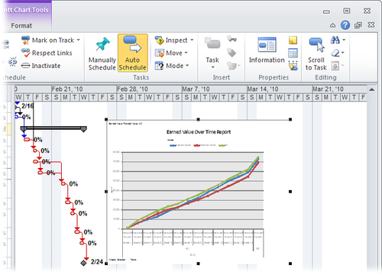The image size is (382, 275).
Task: Open the Insert Task dropdown arrow
Action: coord(212,67)
